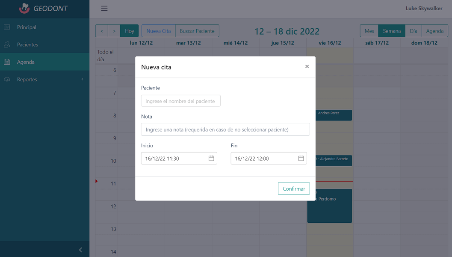452x257 pixels.
Task: Click the Reportes gauge icon
Action: click(x=7, y=80)
